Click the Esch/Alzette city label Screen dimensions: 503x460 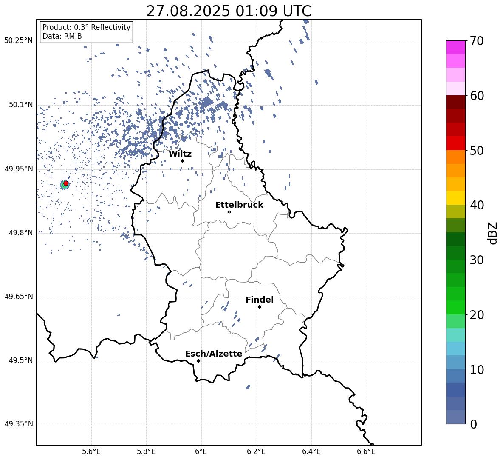point(214,354)
